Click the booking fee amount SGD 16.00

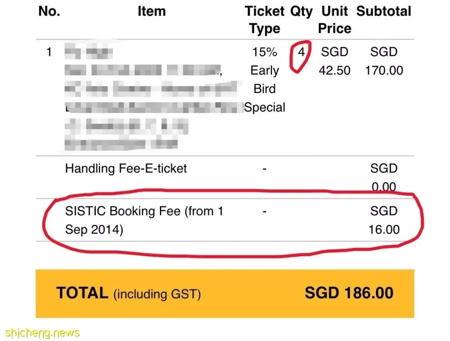tap(384, 220)
